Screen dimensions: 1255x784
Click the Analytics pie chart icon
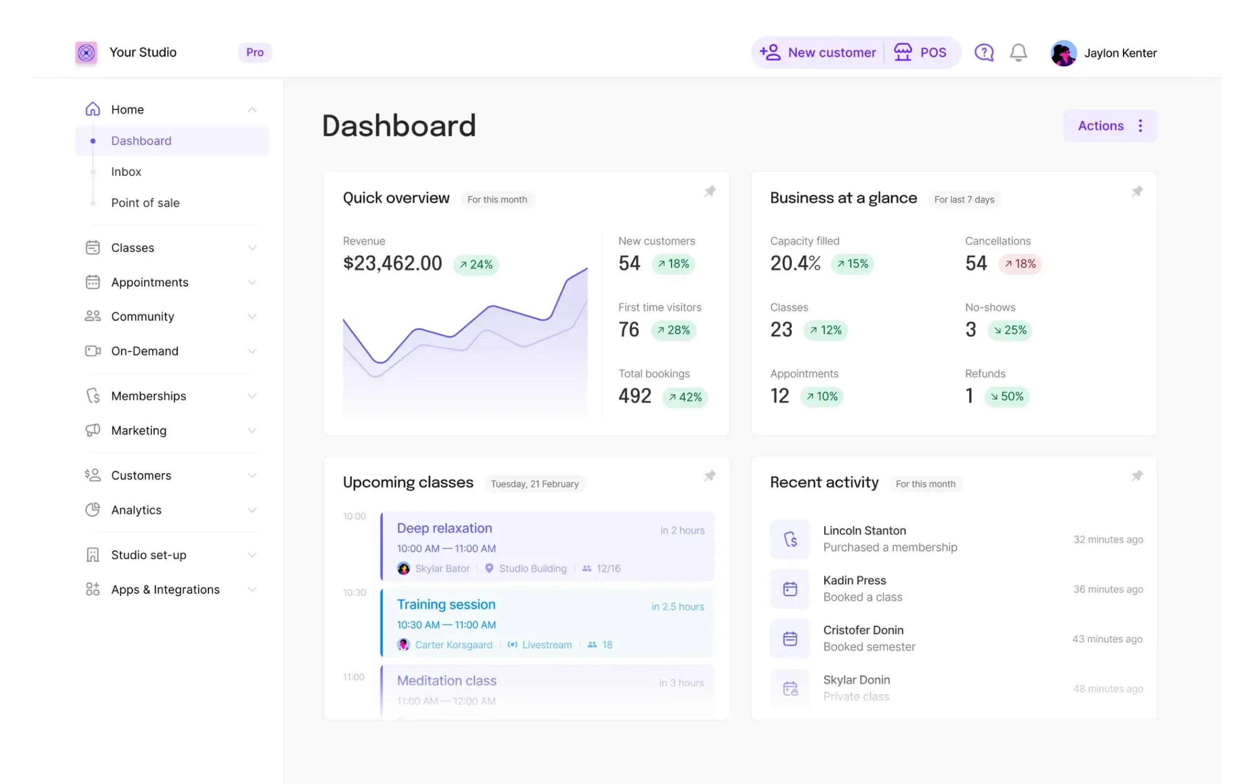click(x=93, y=510)
